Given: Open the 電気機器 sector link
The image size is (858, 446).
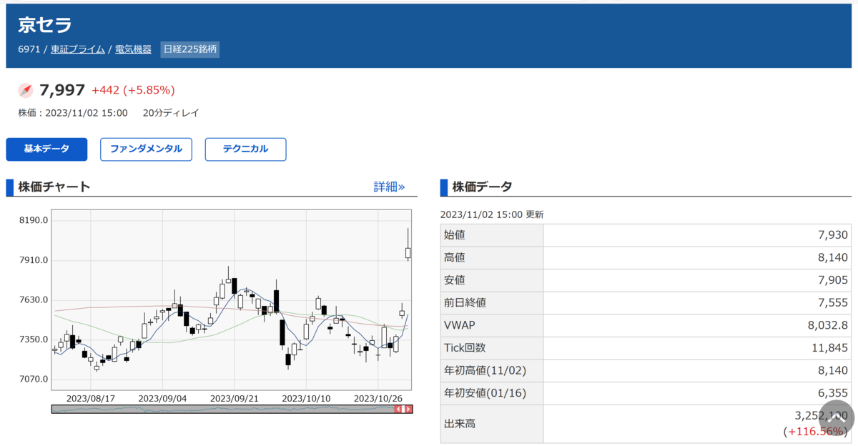Looking at the screenshot, I should click(x=133, y=49).
